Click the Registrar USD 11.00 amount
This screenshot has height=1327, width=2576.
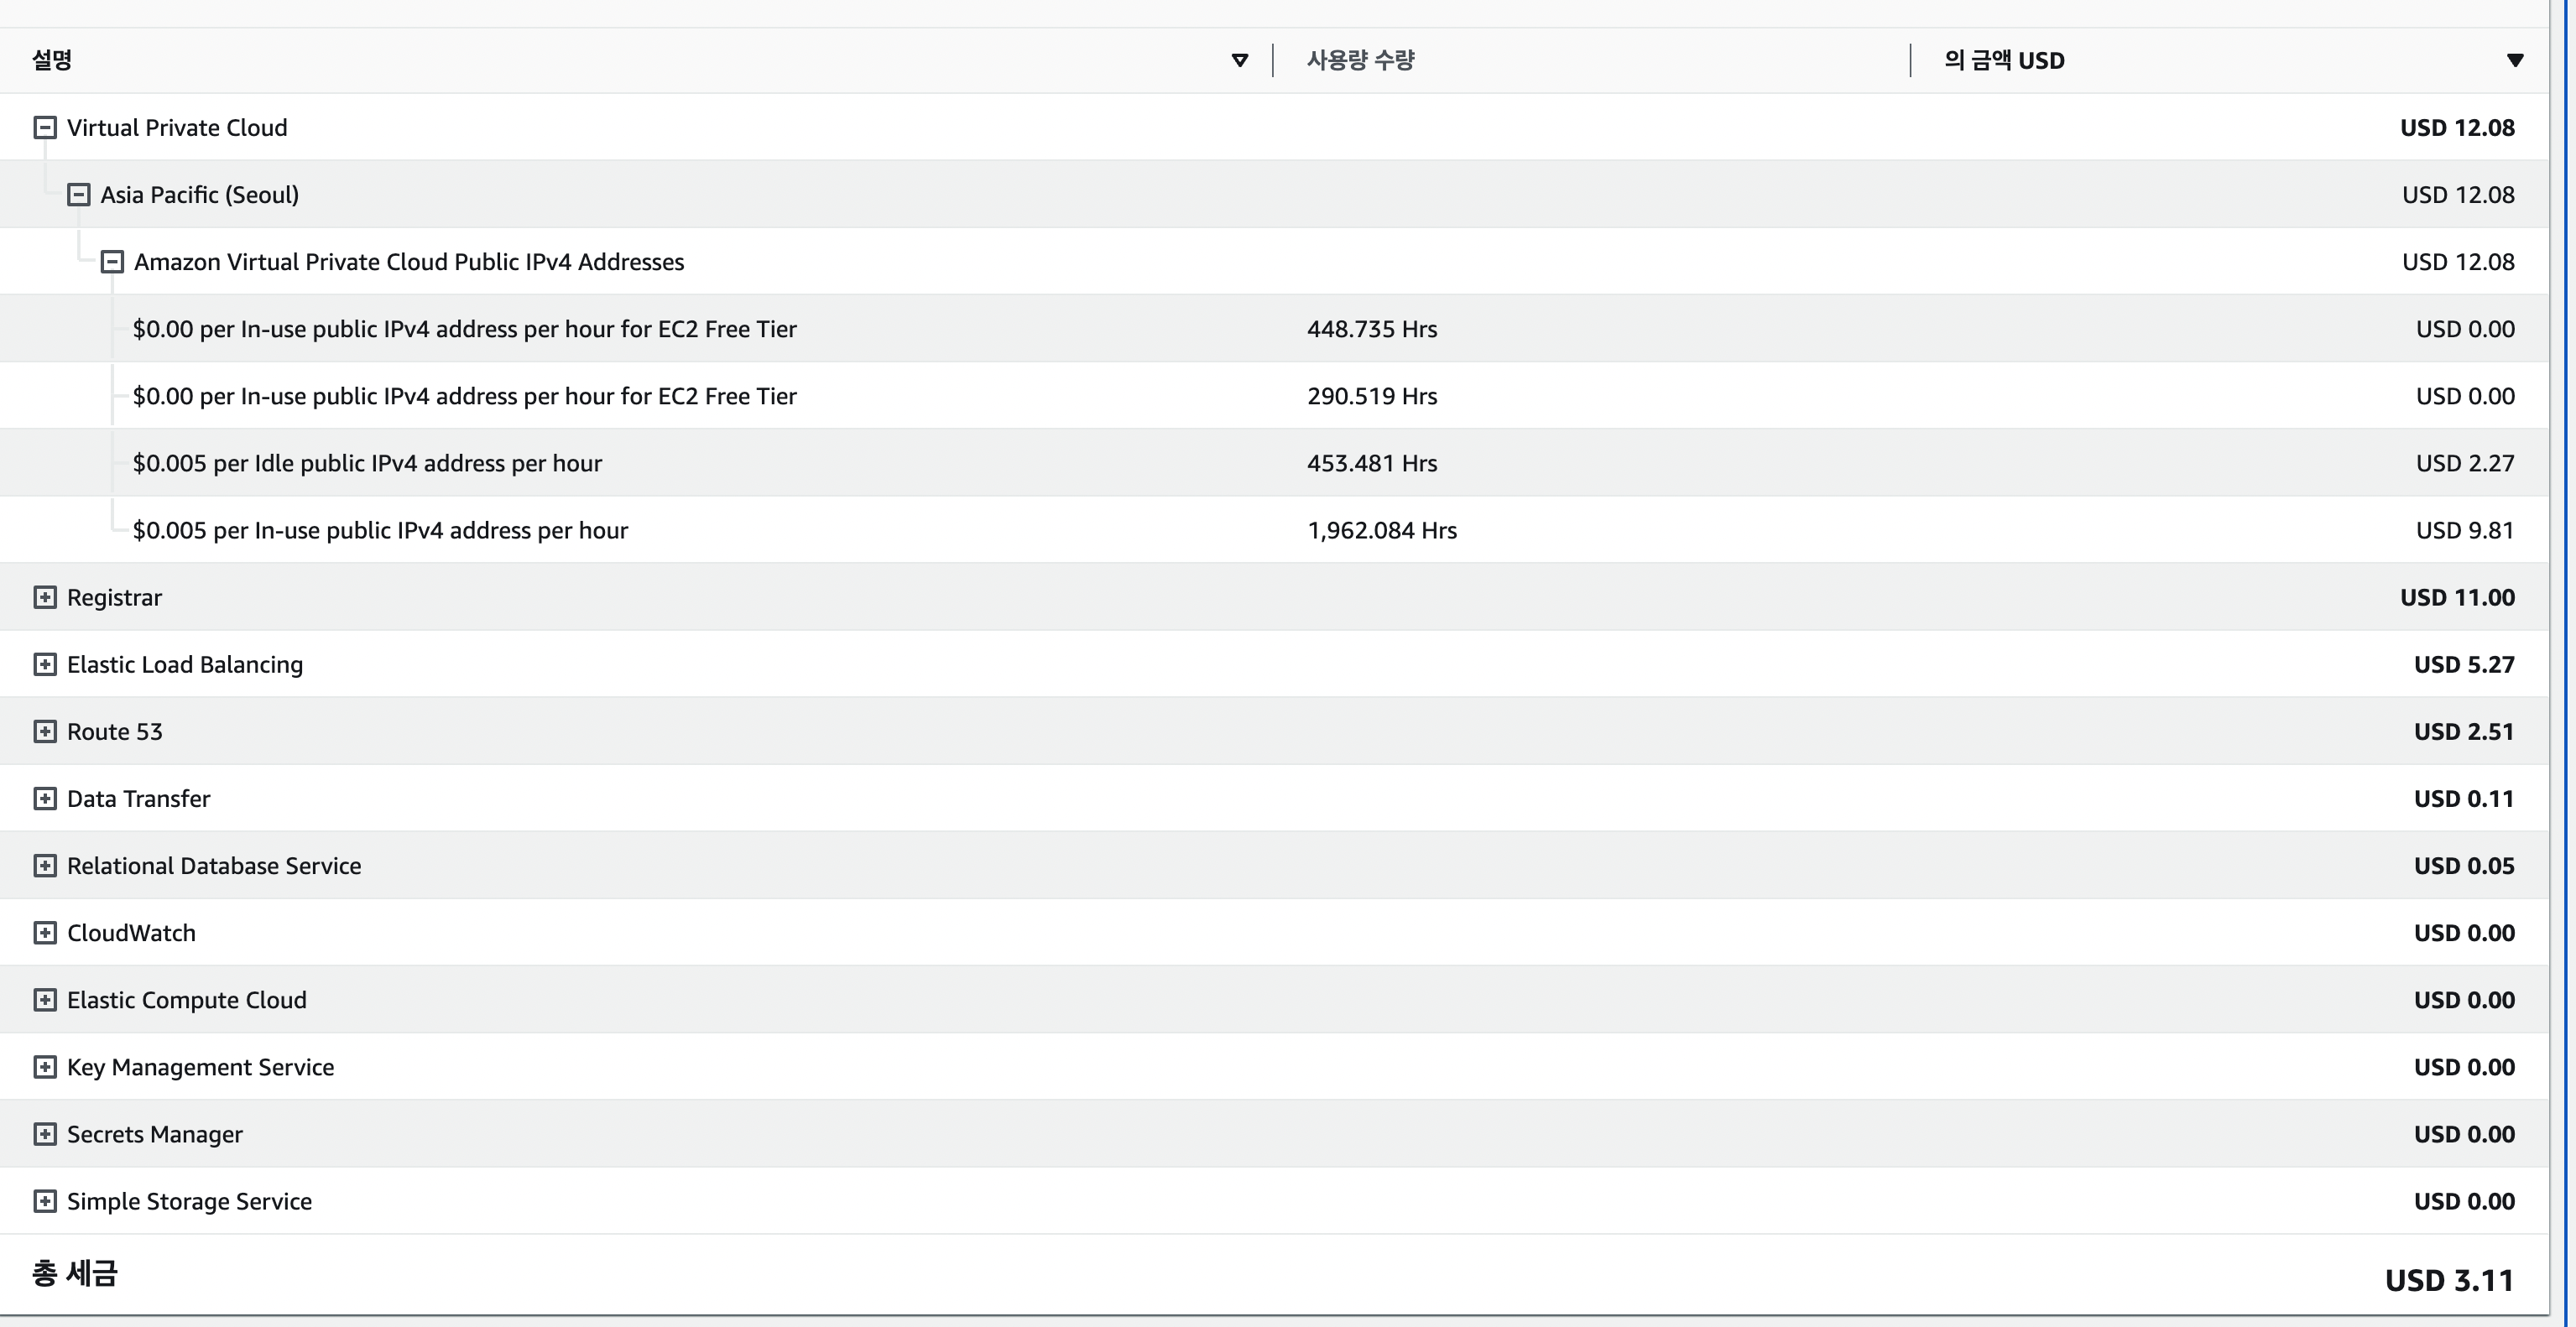coord(2457,597)
